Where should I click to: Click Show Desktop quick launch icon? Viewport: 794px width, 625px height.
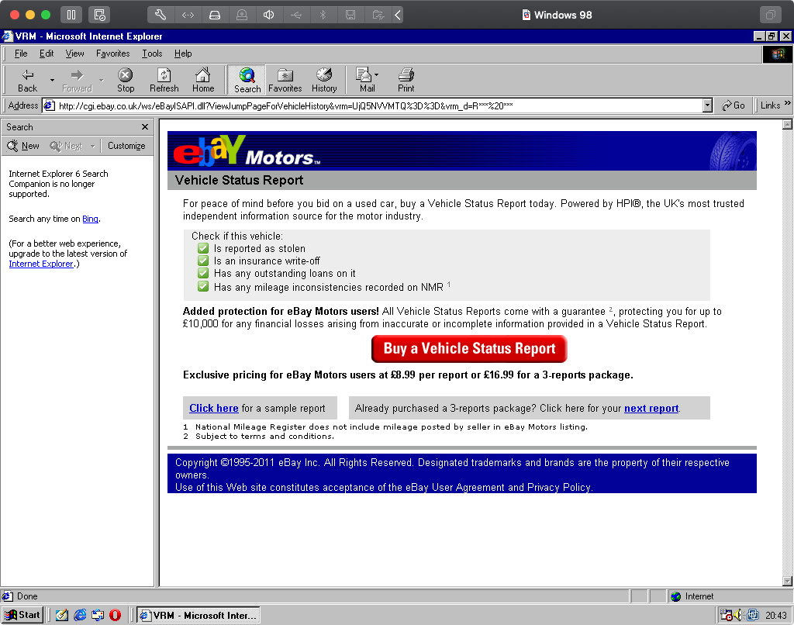click(62, 615)
